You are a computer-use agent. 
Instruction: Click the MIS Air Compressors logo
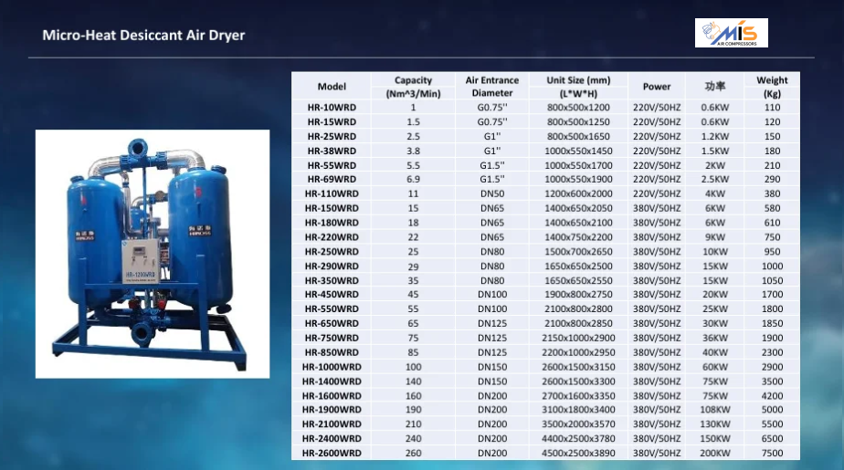pyautogui.click(x=731, y=33)
